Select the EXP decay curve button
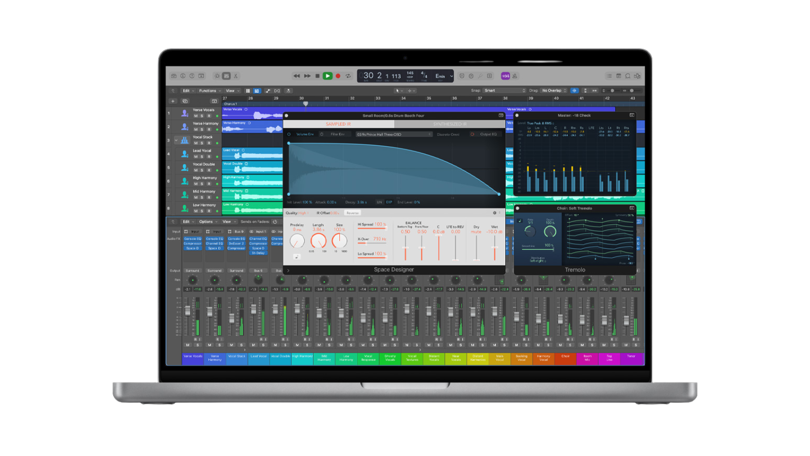The width and height of the screenshot is (810, 456). point(389,202)
